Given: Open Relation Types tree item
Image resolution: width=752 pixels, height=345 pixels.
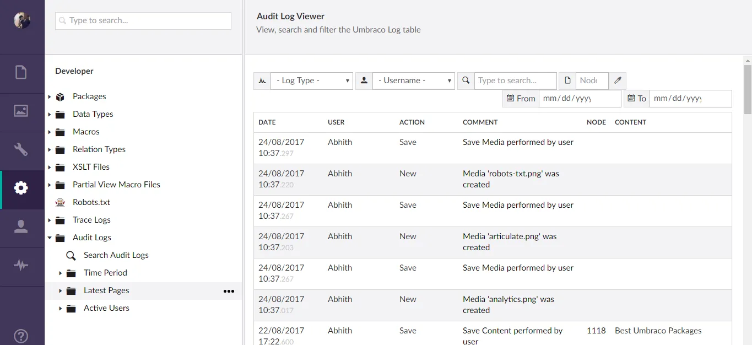Looking at the screenshot, I should click(x=99, y=149).
